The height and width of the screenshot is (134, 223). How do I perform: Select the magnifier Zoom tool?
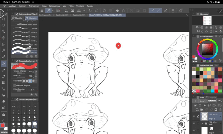pos(4,19)
